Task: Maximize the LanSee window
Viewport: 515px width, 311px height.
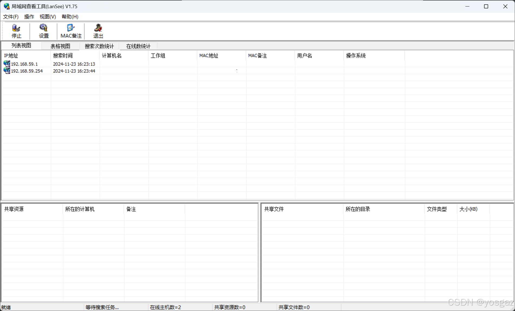Action: tap(486, 6)
